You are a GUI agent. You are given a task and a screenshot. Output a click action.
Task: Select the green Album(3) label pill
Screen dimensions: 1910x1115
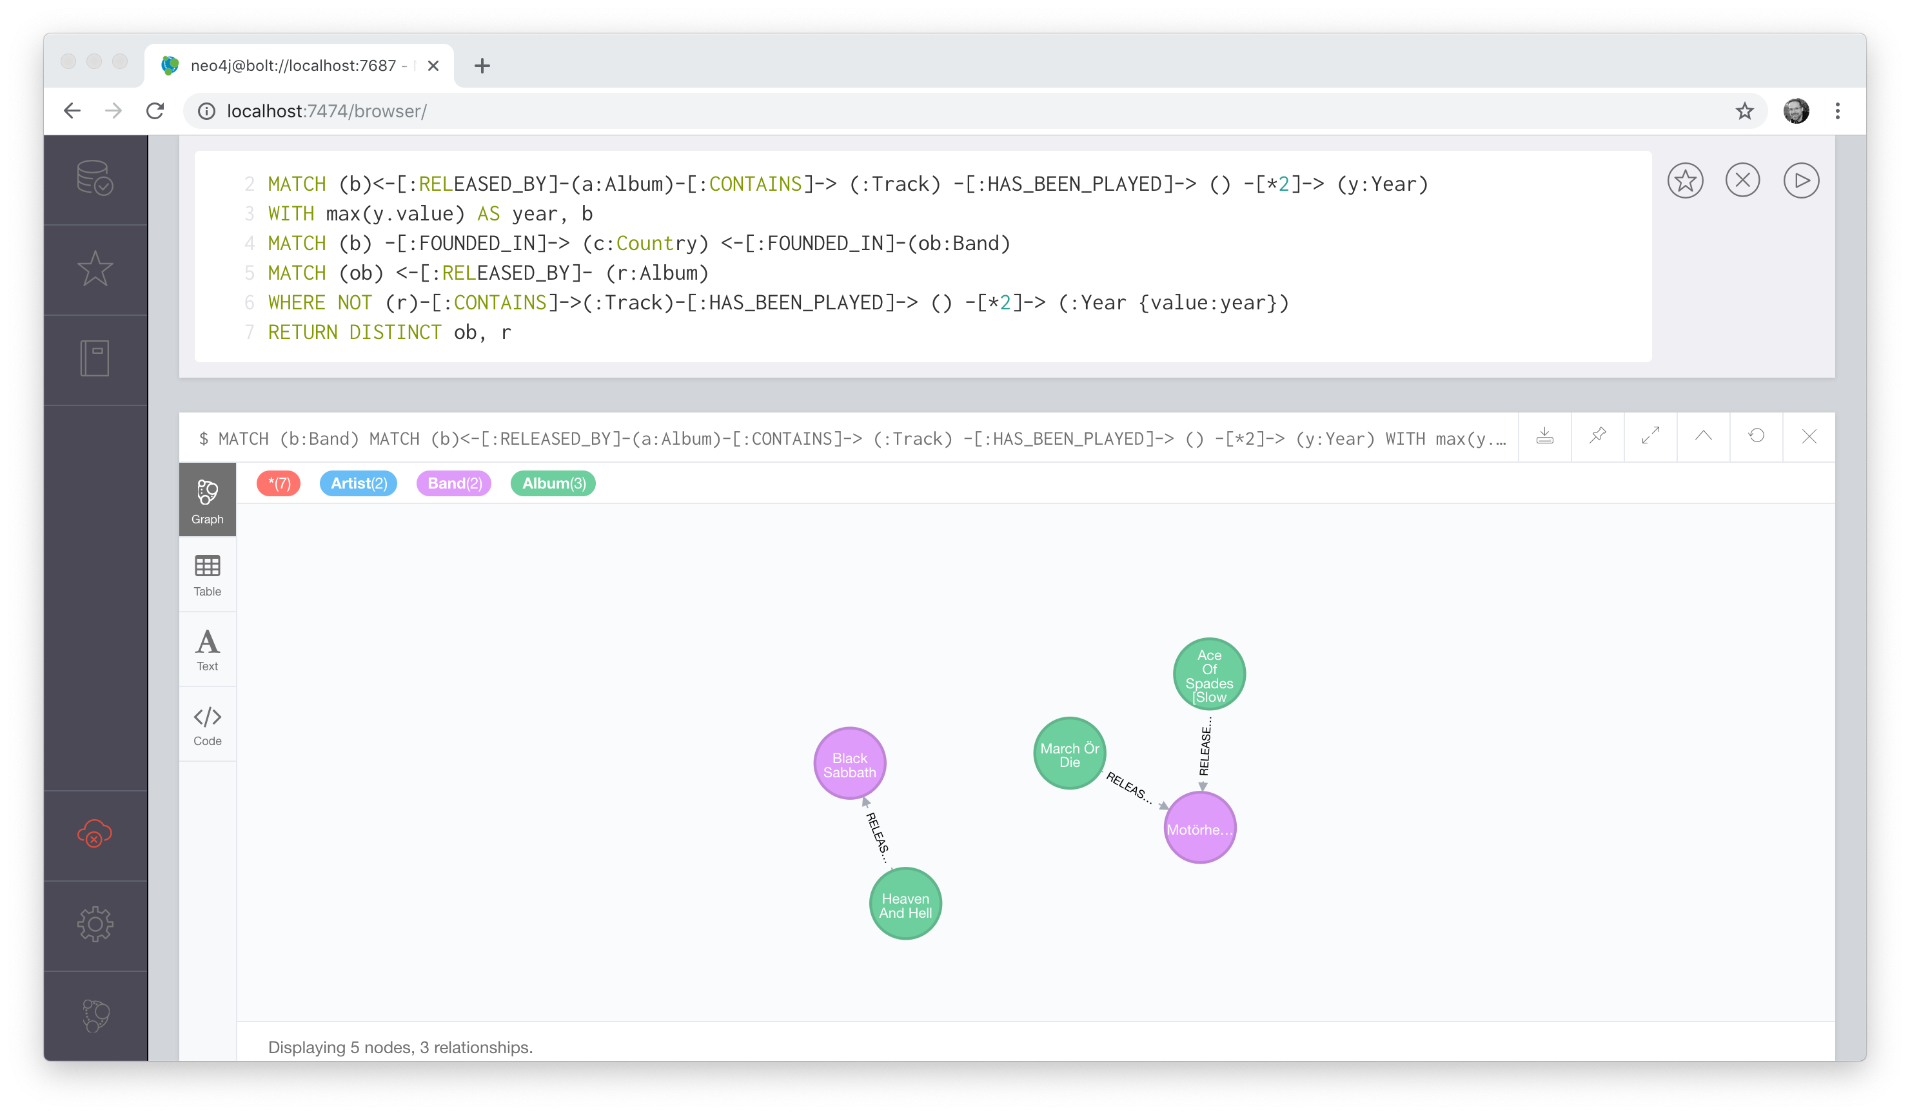pyautogui.click(x=553, y=483)
